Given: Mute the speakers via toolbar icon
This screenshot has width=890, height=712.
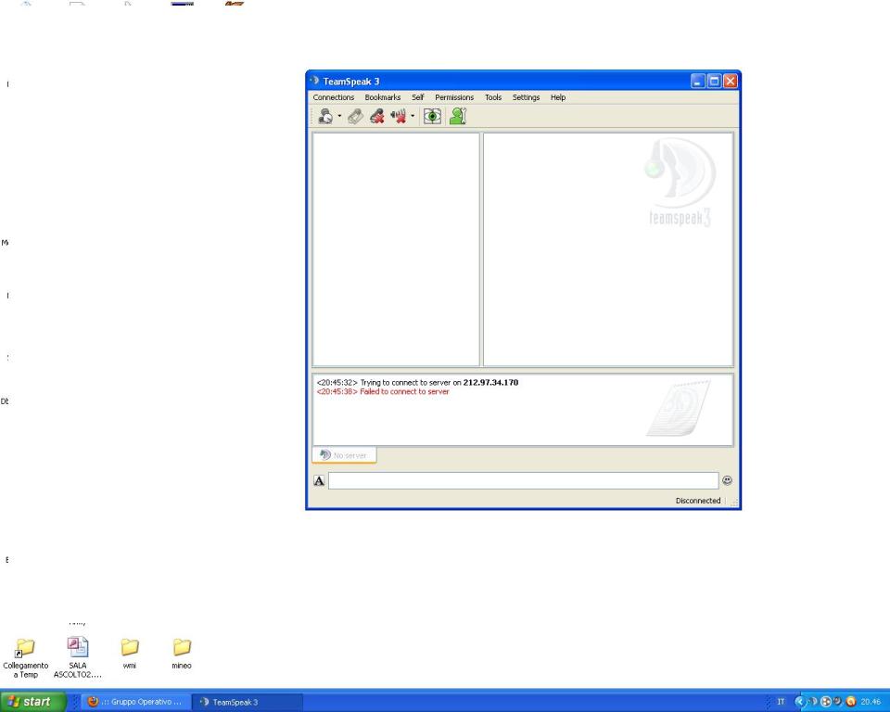Looking at the screenshot, I should tap(400, 117).
